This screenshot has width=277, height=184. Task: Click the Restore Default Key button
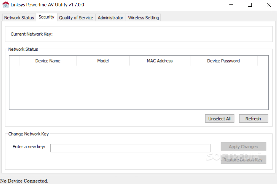tap(243, 160)
